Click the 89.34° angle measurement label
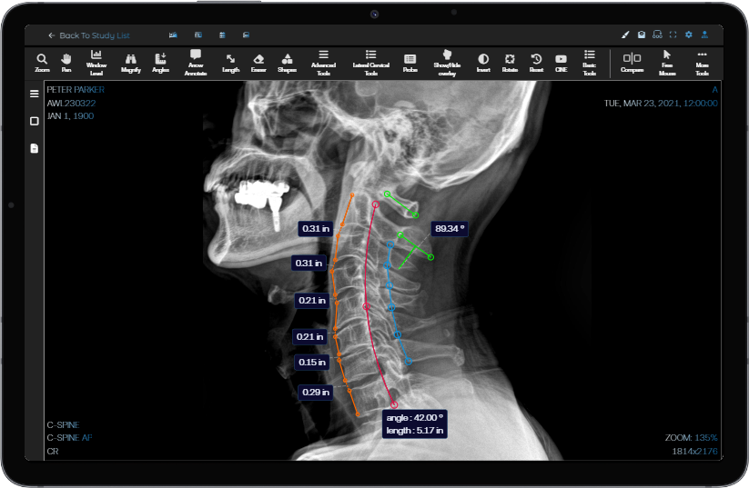The width and height of the screenshot is (749, 488). (450, 228)
